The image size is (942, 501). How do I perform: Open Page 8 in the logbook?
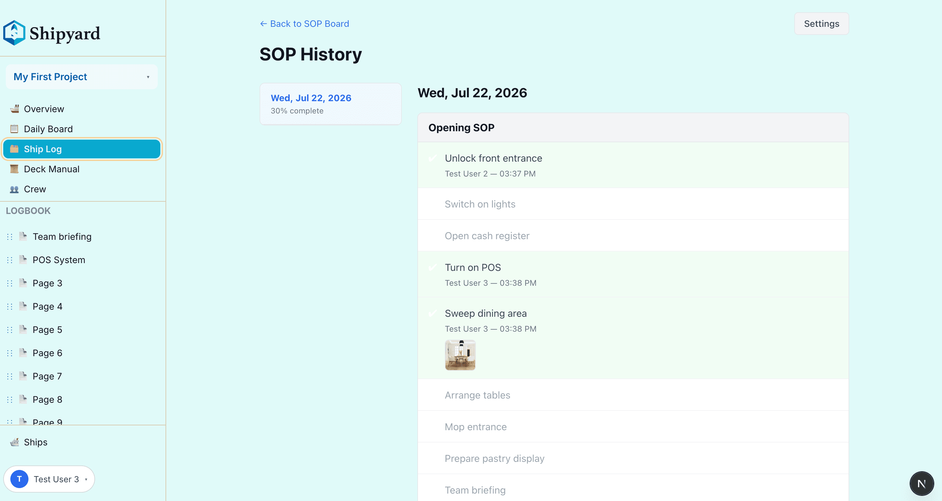47,400
